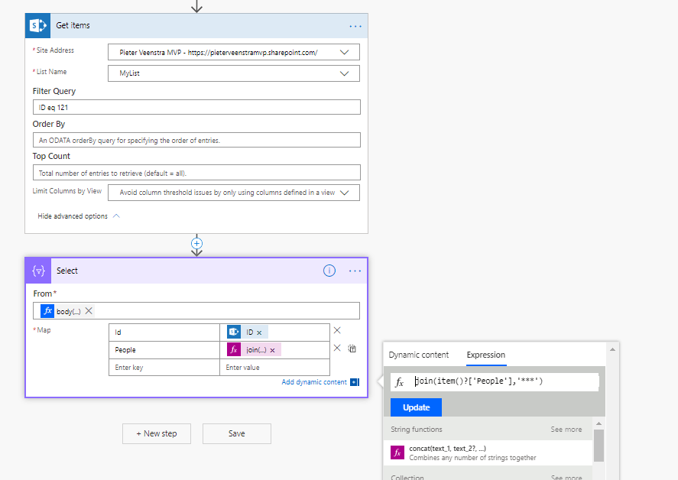
Task: Click the Top Count field
Action: 196,173
